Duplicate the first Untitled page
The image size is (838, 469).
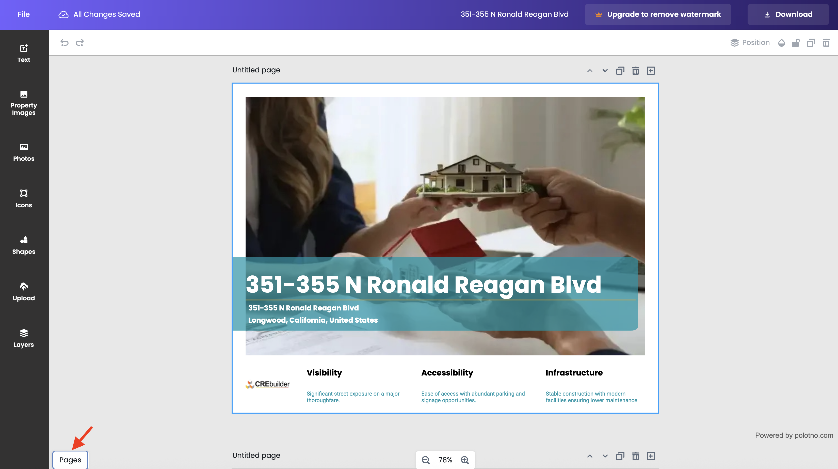[620, 71]
